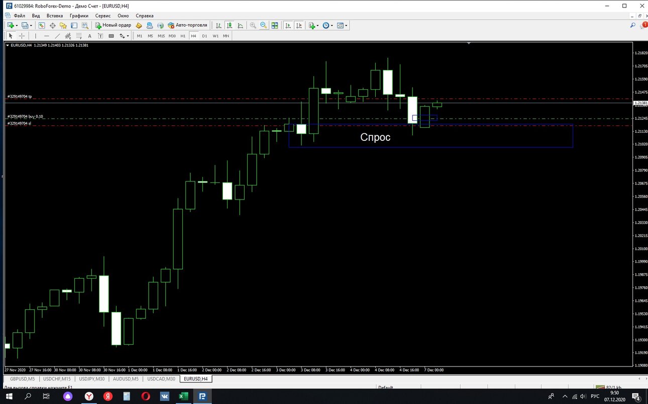Expand the New Chart dropdown arrow
Image resolution: width=648 pixels, height=404 pixels.
[x=17, y=25]
